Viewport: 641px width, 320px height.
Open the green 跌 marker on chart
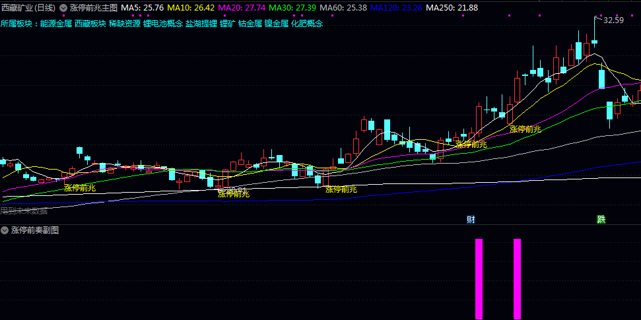point(601,220)
